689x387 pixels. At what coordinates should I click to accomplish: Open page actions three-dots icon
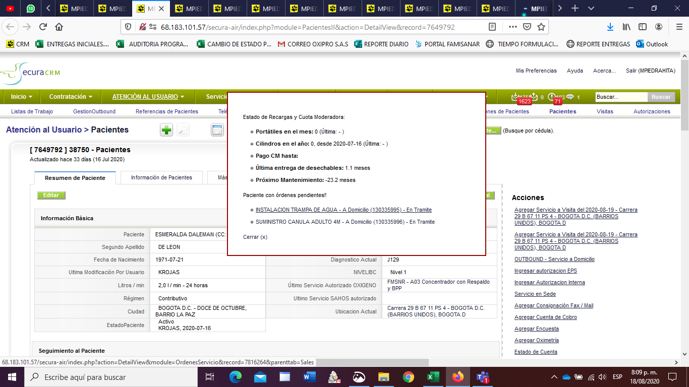click(513, 27)
